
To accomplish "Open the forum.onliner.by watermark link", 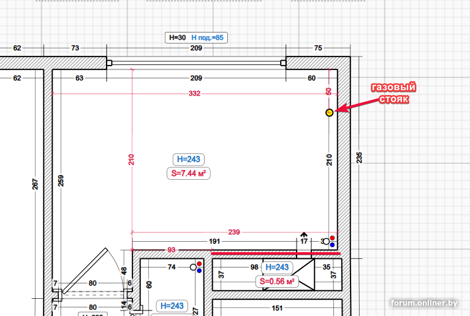I will coord(424,303).
